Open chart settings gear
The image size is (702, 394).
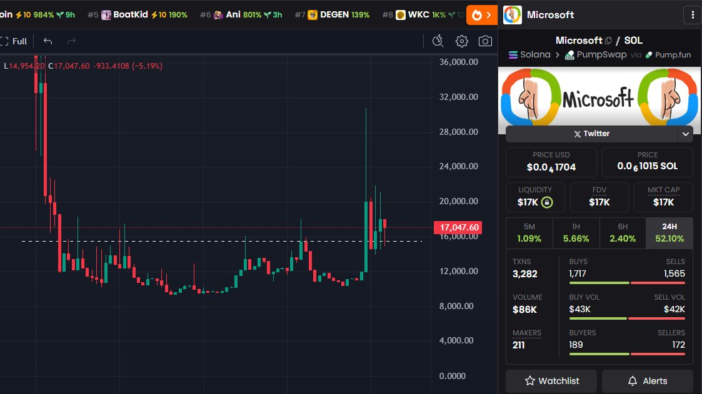click(x=461, y=41)
